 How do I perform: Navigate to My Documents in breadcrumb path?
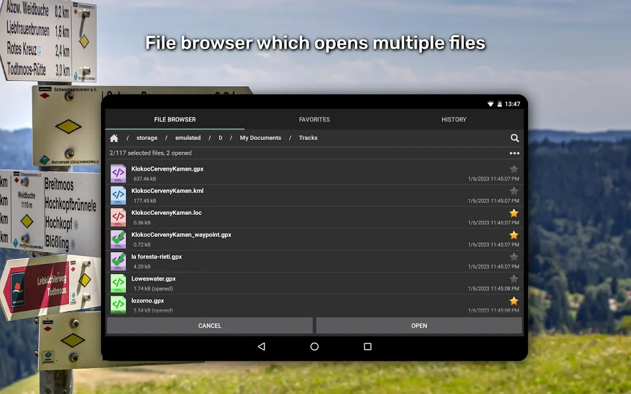(260, 138)
